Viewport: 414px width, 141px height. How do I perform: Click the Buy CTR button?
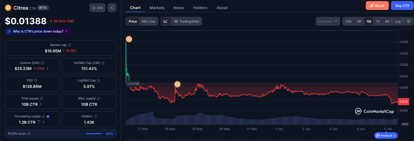pyautogui.click(x=403, y=6)
